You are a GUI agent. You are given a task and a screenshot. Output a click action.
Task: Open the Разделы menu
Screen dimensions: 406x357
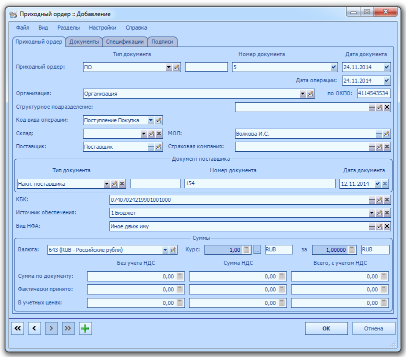coord(68,28)
